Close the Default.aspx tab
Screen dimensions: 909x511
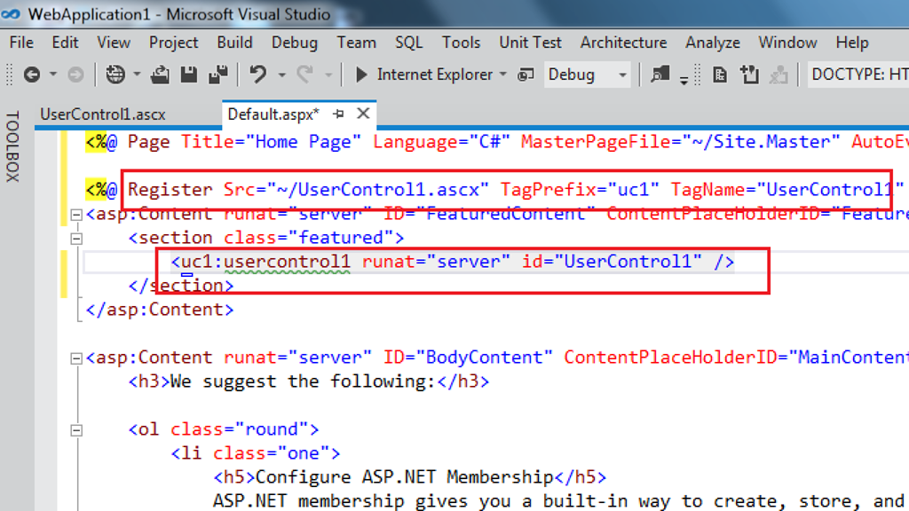pyautogui.click(x=363, y=114)
